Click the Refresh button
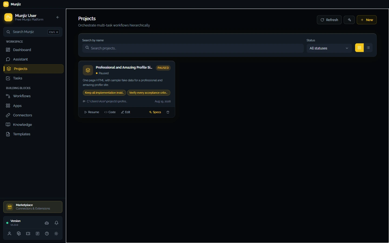 pyautogui.click(x=329, y=20)
